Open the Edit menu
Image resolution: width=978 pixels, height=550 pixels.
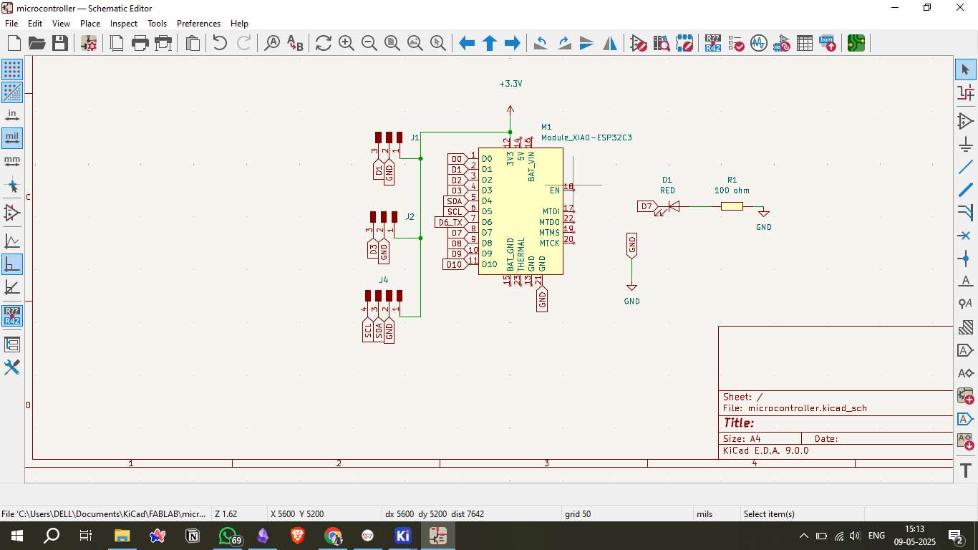35,23
